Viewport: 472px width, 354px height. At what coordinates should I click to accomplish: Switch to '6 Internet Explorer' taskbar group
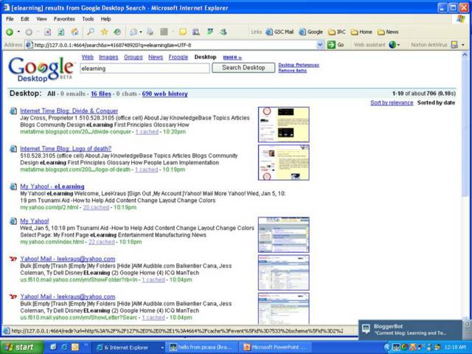(x=128, y=347)
